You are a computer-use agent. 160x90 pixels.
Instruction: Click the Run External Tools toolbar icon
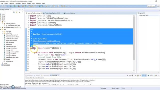pos(18,6)
